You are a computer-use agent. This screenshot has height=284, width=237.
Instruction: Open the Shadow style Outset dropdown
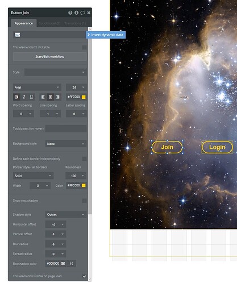tap(66, 215)
